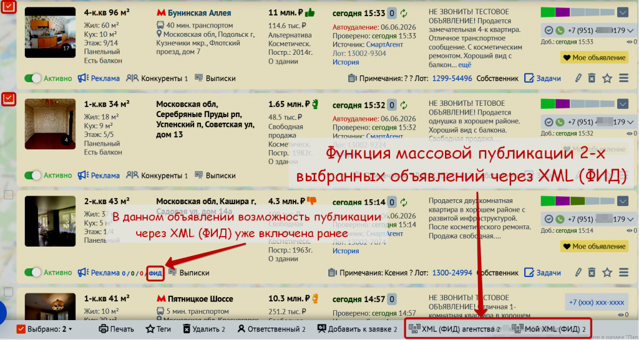This screenshot has width=639, height=340.
Task: Open hamburger menu of 4-к.кв listing
Action: point(623,78)
